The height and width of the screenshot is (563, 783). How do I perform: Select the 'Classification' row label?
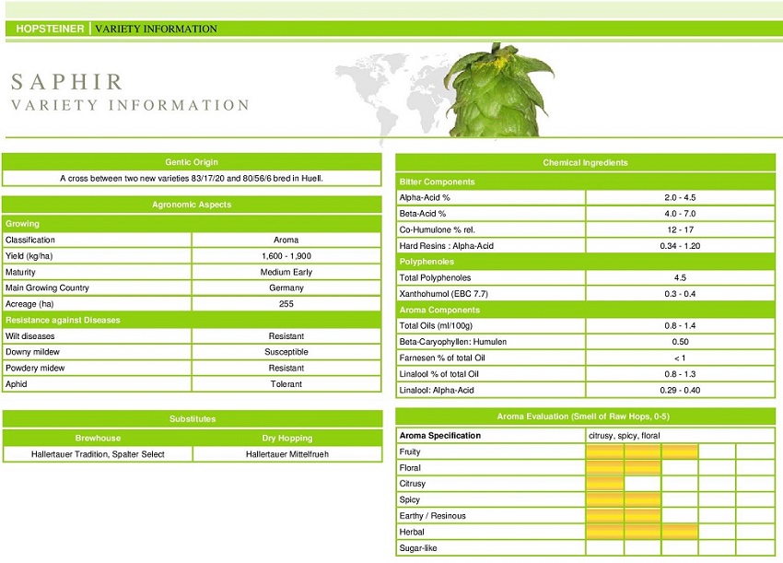click(x=30, y=240)
